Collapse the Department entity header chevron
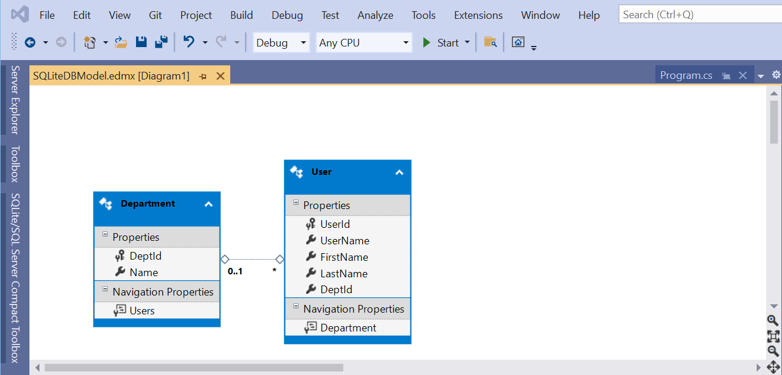Viewport: 782px width, 375px height. click(x=208, y=204)
